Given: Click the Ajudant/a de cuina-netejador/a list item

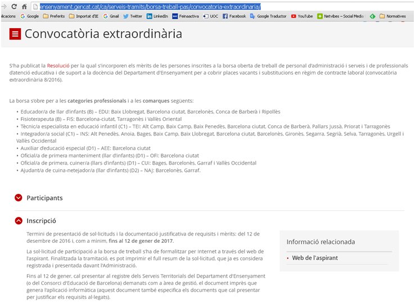Looking at the screenshot, I should [x=111, y=170].
